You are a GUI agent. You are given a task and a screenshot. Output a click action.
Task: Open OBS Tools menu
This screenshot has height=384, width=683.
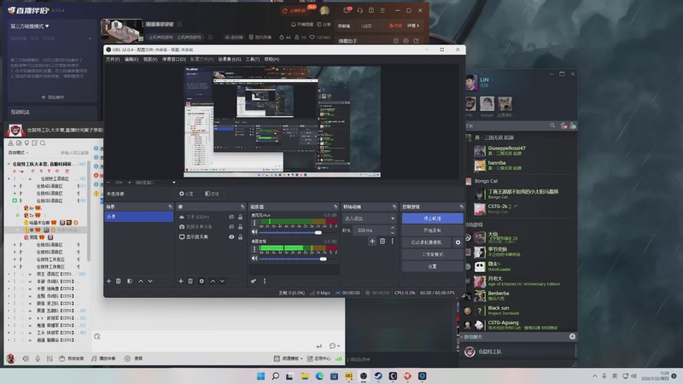point(252,59)
